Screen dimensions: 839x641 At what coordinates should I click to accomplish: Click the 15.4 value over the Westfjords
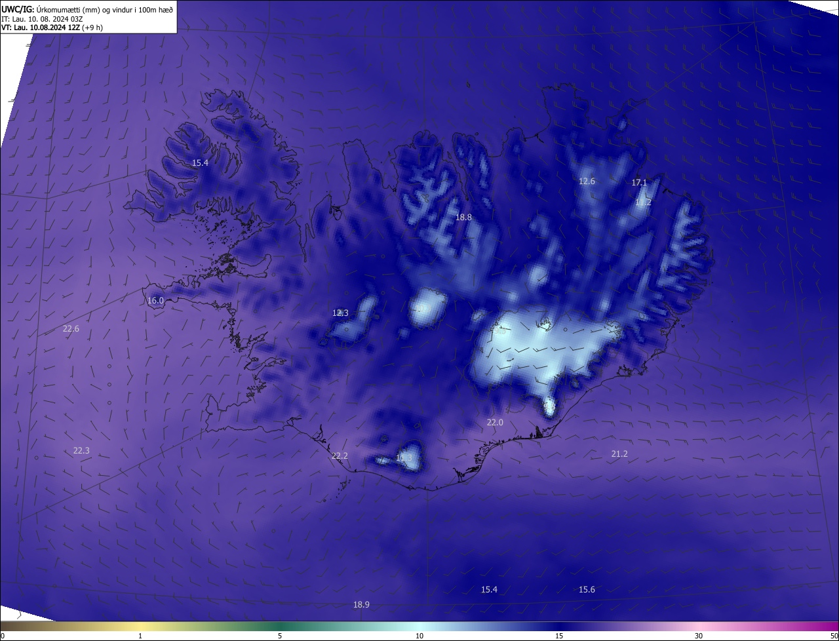[x=200, y=163]
